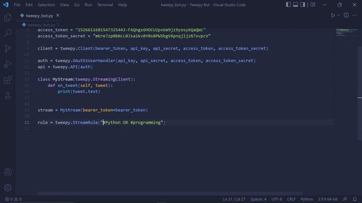Viewport: 362px width, 203px height.
Task: Open the Explorer view in activity bar
Action: click(7, 17)
